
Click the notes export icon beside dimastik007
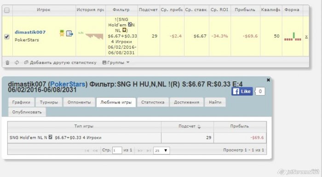69,33
